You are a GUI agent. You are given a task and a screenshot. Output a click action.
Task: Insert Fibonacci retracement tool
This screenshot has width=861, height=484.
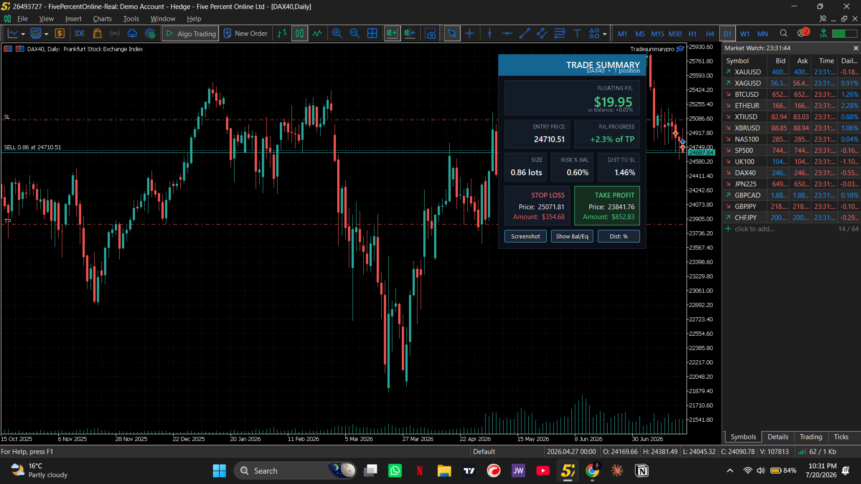[560, 34]
